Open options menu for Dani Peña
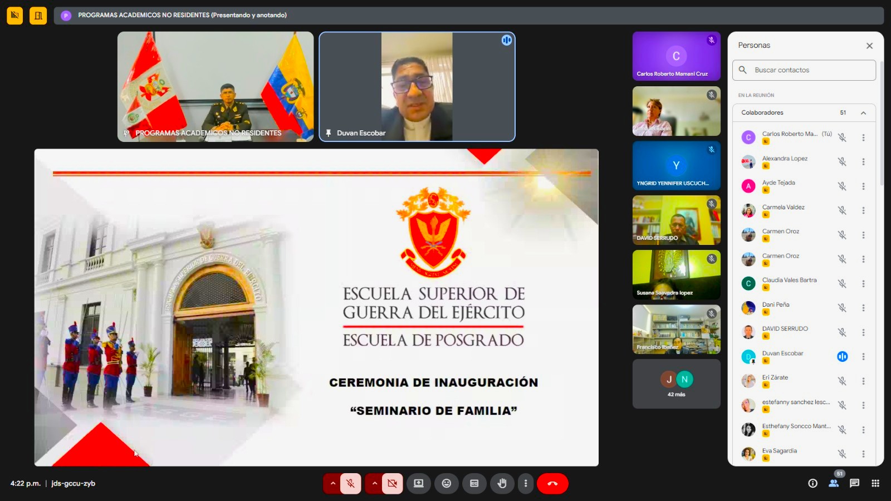 click(864, 308)
